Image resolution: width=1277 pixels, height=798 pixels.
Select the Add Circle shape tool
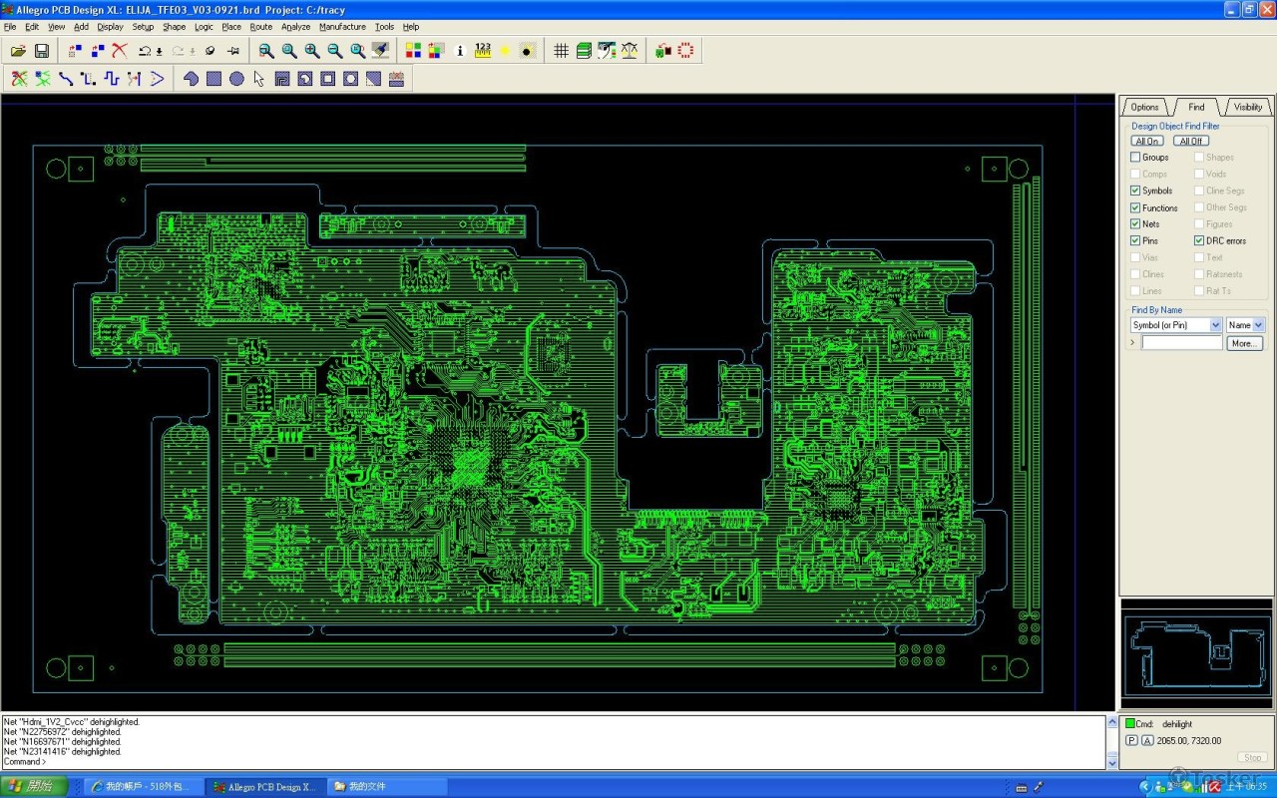(x=236, y=79)
